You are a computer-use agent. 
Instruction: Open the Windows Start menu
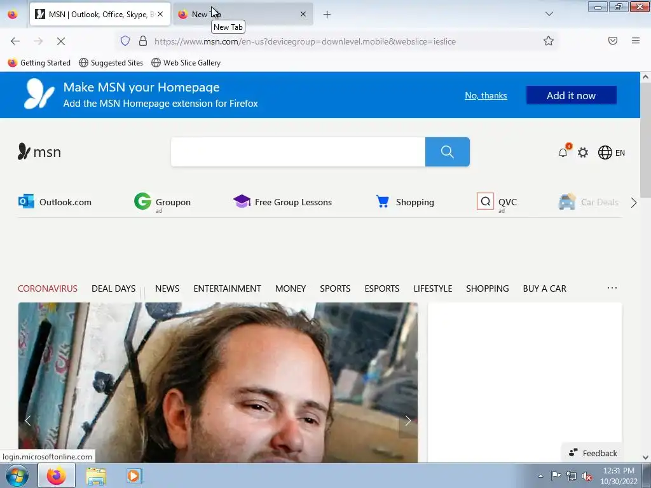point(17,475)
